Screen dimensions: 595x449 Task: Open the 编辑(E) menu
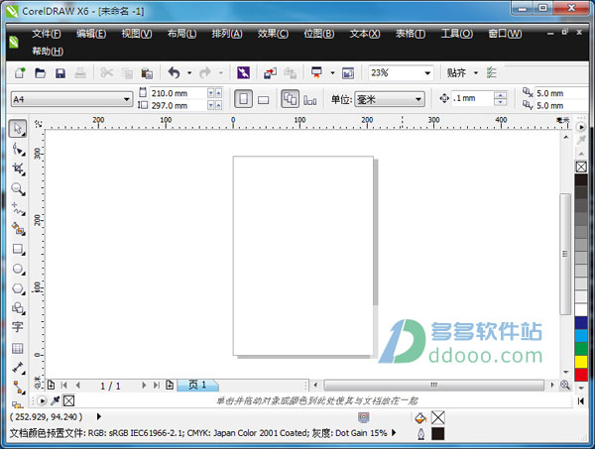tap(91, 34)
